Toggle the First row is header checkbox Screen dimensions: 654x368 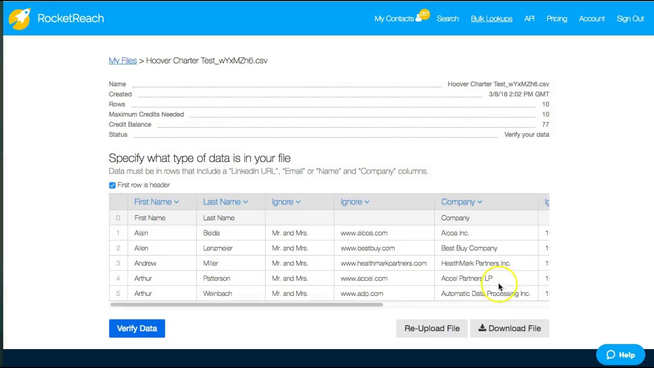[x=112, y=185]
